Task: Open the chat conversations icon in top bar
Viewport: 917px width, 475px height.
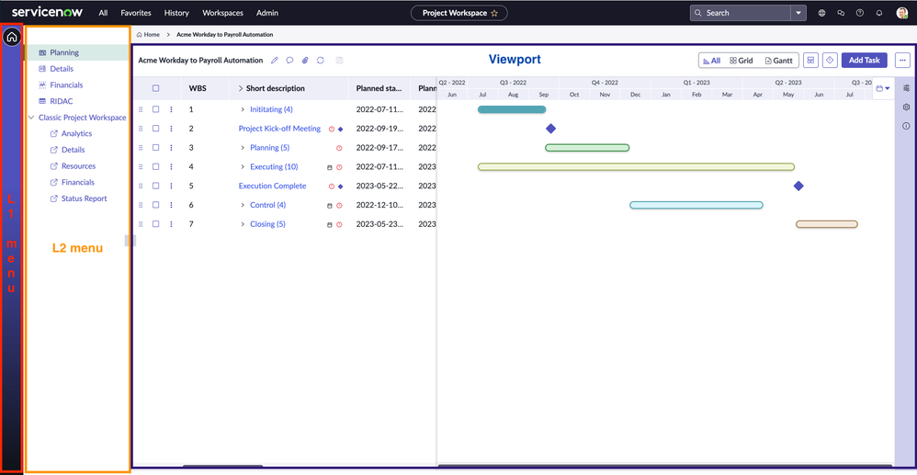Action: pyautogui.click(x=841, y=13)
